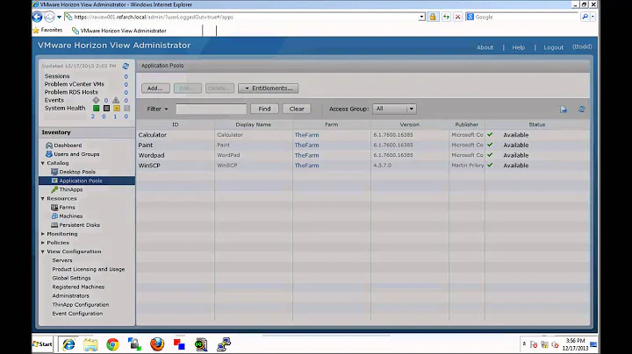This screenshot has width=632, height=354.
Task: Sort by the ID column header
Action: (176, 124)
